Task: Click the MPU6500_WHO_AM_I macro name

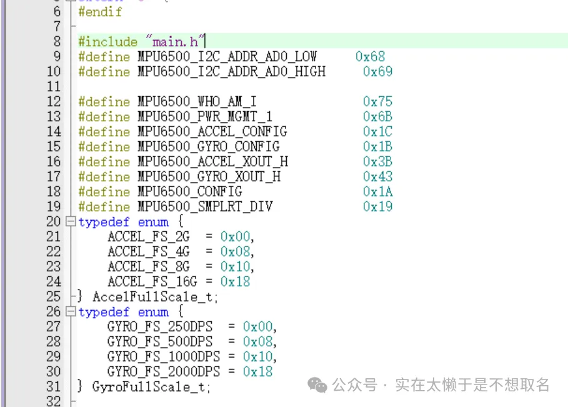Action: coord(197,102)
